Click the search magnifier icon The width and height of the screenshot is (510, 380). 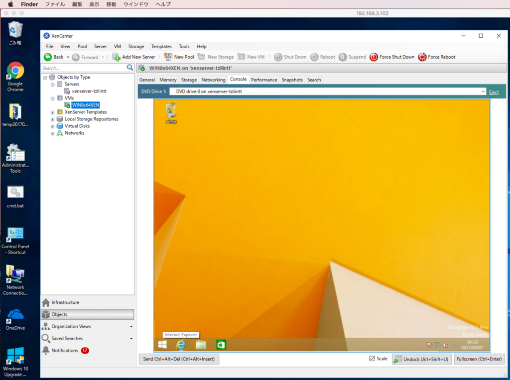[x=130, y=68]
